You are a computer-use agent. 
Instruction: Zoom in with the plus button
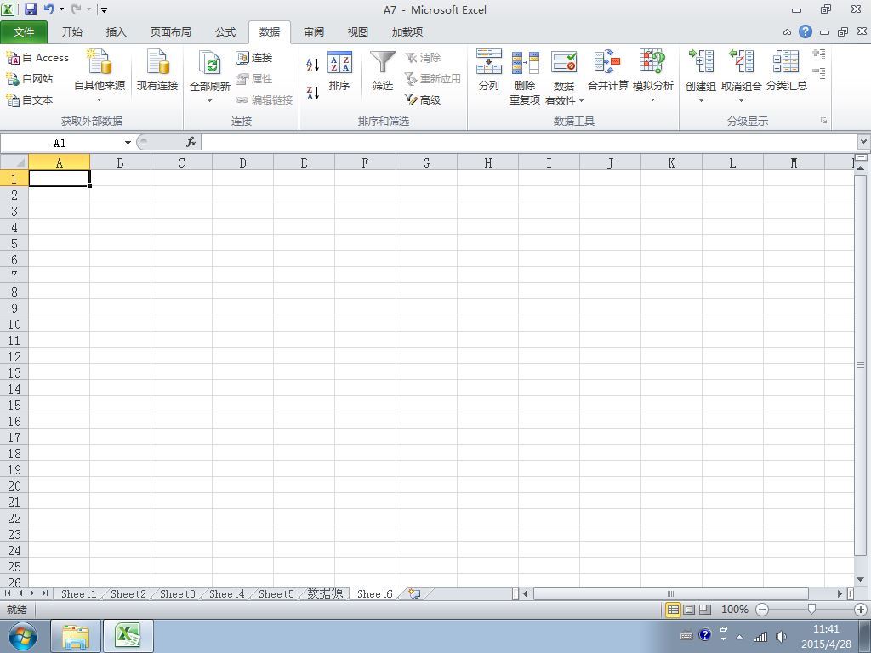[x=861, y=610]
